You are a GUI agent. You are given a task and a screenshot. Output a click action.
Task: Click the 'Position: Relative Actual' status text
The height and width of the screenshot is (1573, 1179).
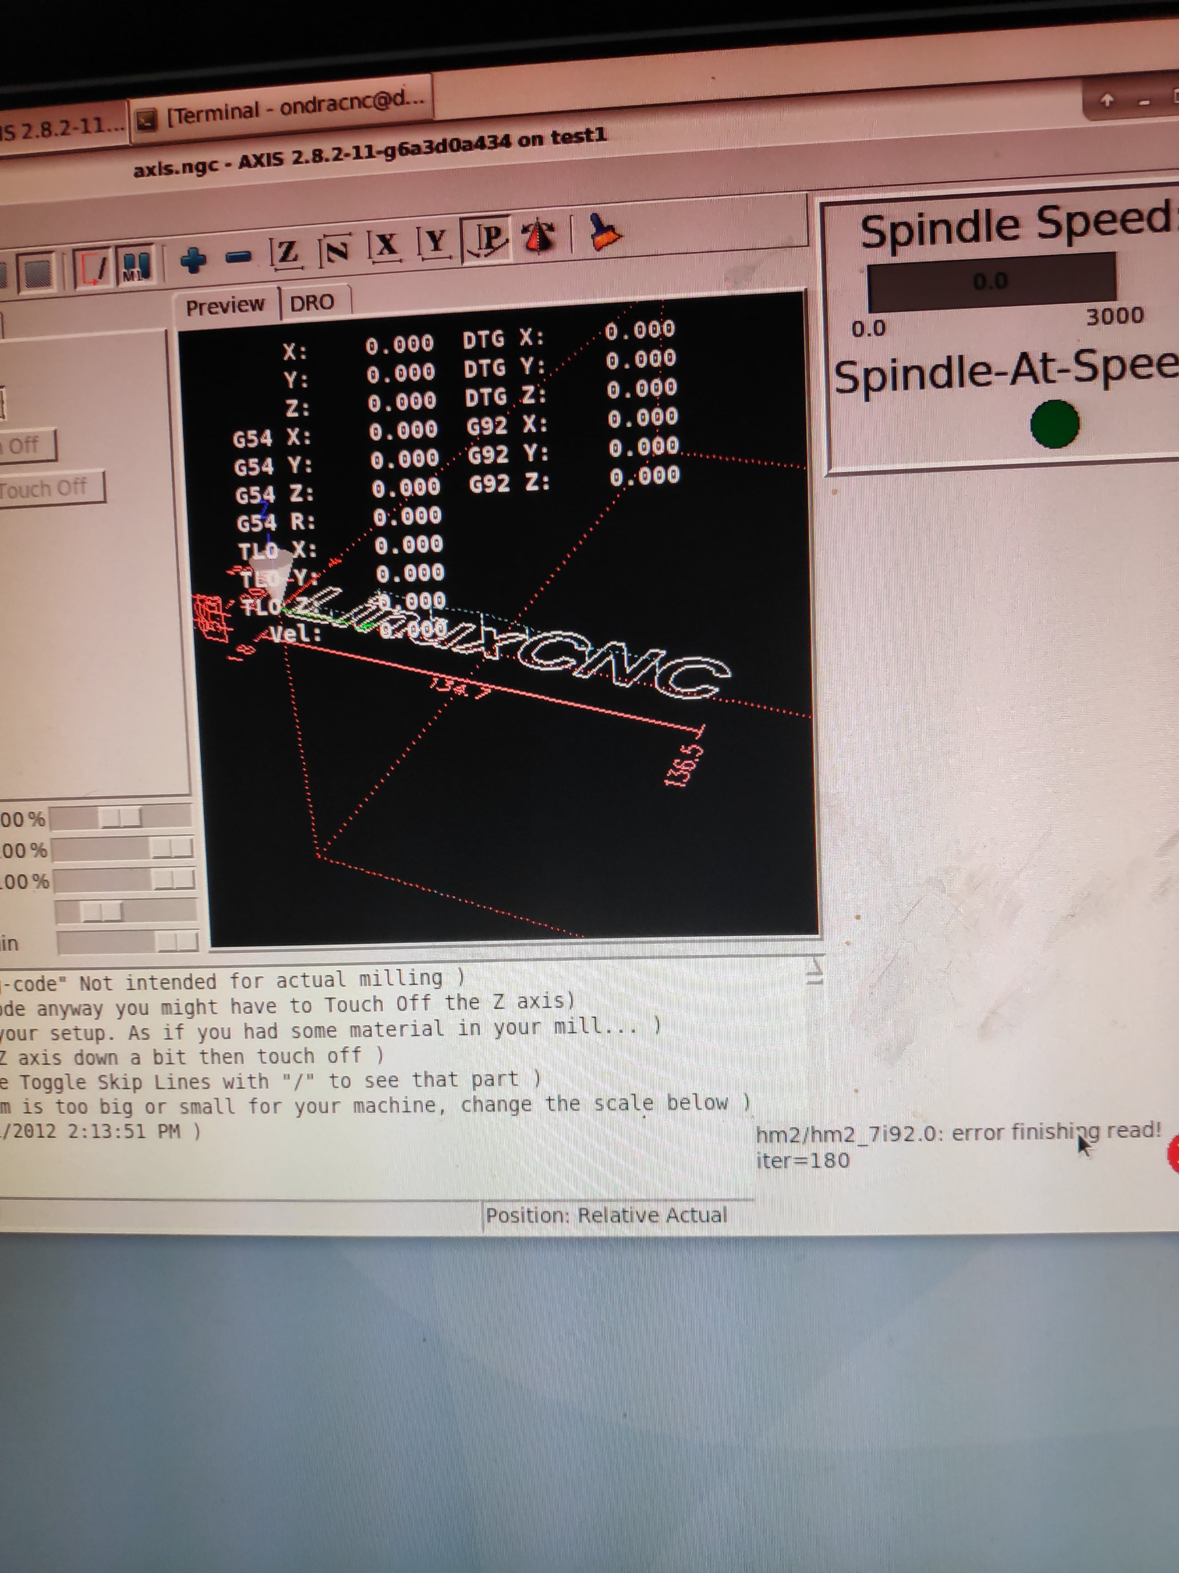(x=606, y=1215)
